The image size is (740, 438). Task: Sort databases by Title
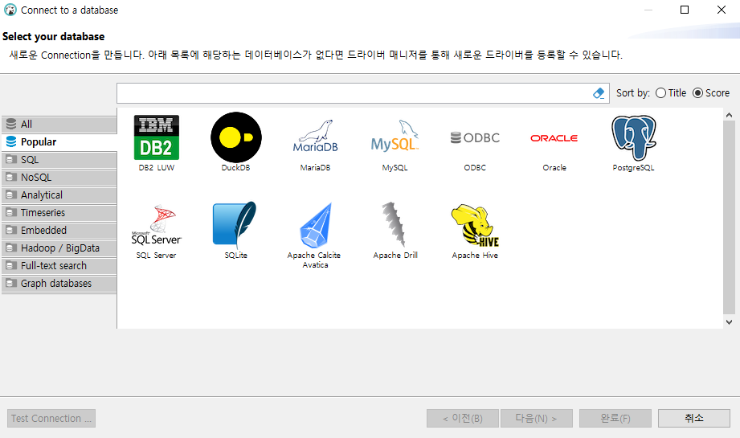click(x=671, y=93)
